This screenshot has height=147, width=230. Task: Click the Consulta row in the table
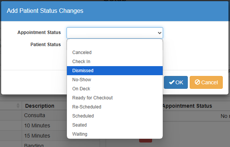(x=35, y=115)
